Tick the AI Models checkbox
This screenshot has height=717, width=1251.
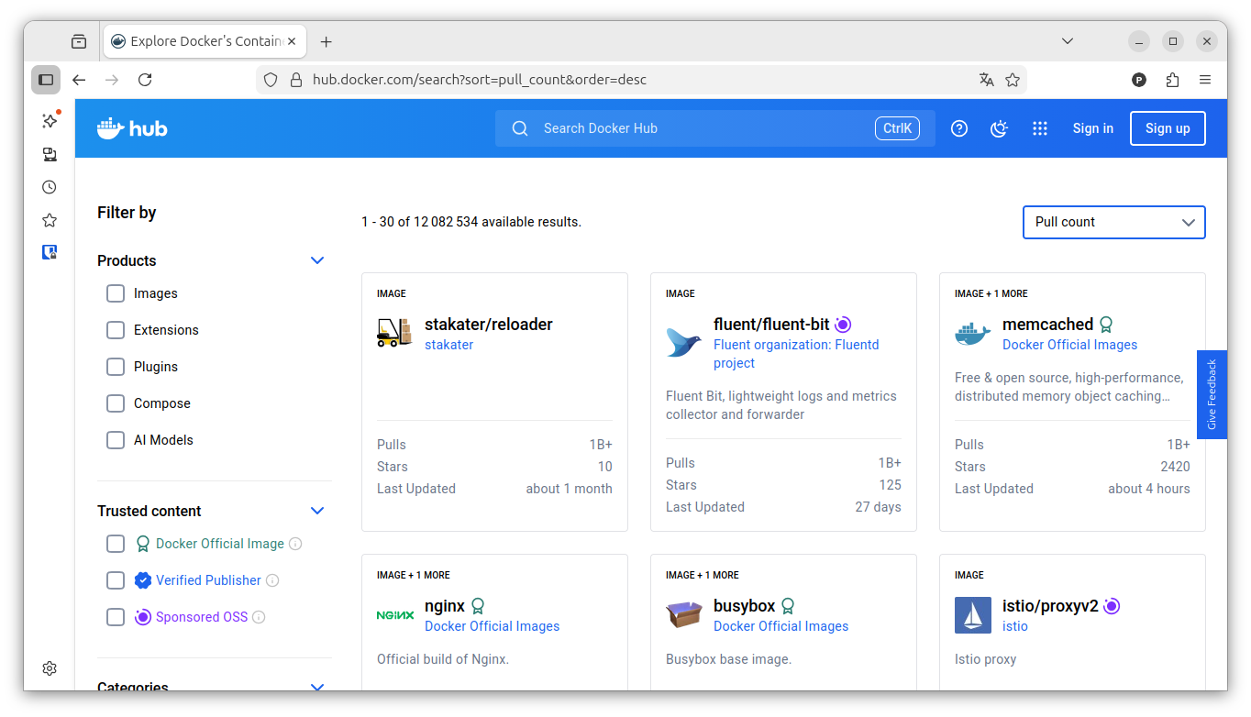pos(116,440)
